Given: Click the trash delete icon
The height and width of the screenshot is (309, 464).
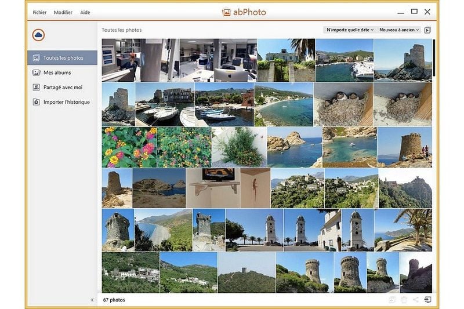Looking at the screenshot, I should click(404, 300).
